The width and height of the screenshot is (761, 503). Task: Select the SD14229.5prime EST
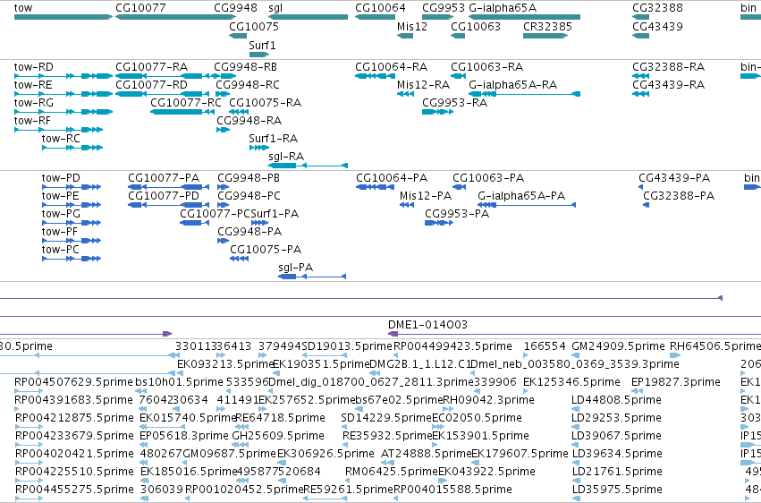point(345,427)
